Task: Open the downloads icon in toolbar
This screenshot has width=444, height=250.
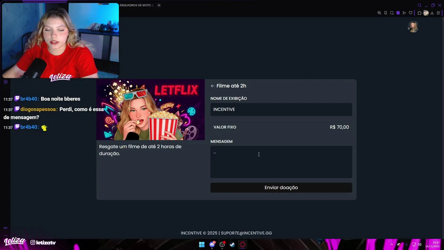Action: click(432, 13)
